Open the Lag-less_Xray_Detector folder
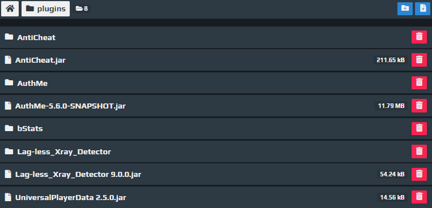 click(64, 151)
